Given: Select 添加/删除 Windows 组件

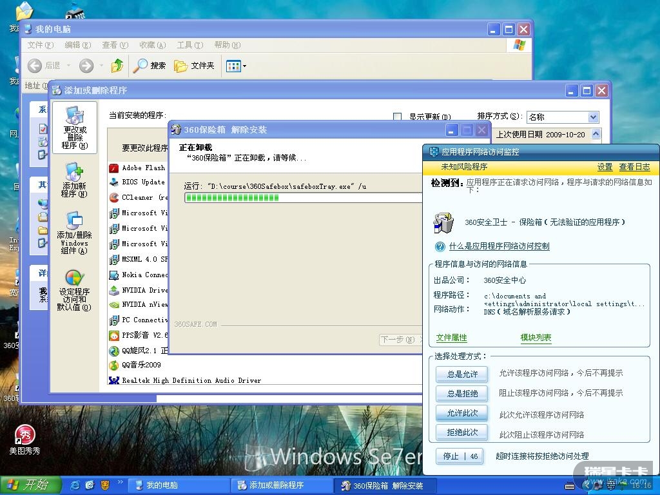Looking at the screenshot, I should point(75,233).
